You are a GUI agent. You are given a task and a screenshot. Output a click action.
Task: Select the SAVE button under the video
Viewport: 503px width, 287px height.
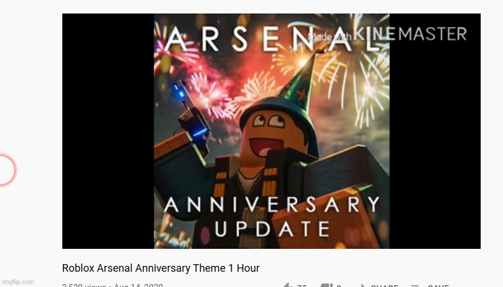(x=438, y=285)
